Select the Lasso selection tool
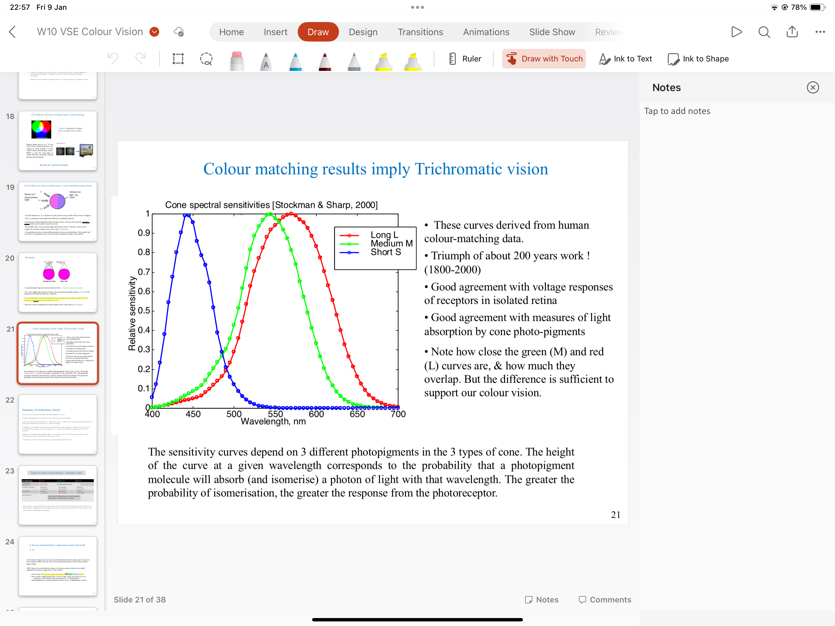 [206, 58]
